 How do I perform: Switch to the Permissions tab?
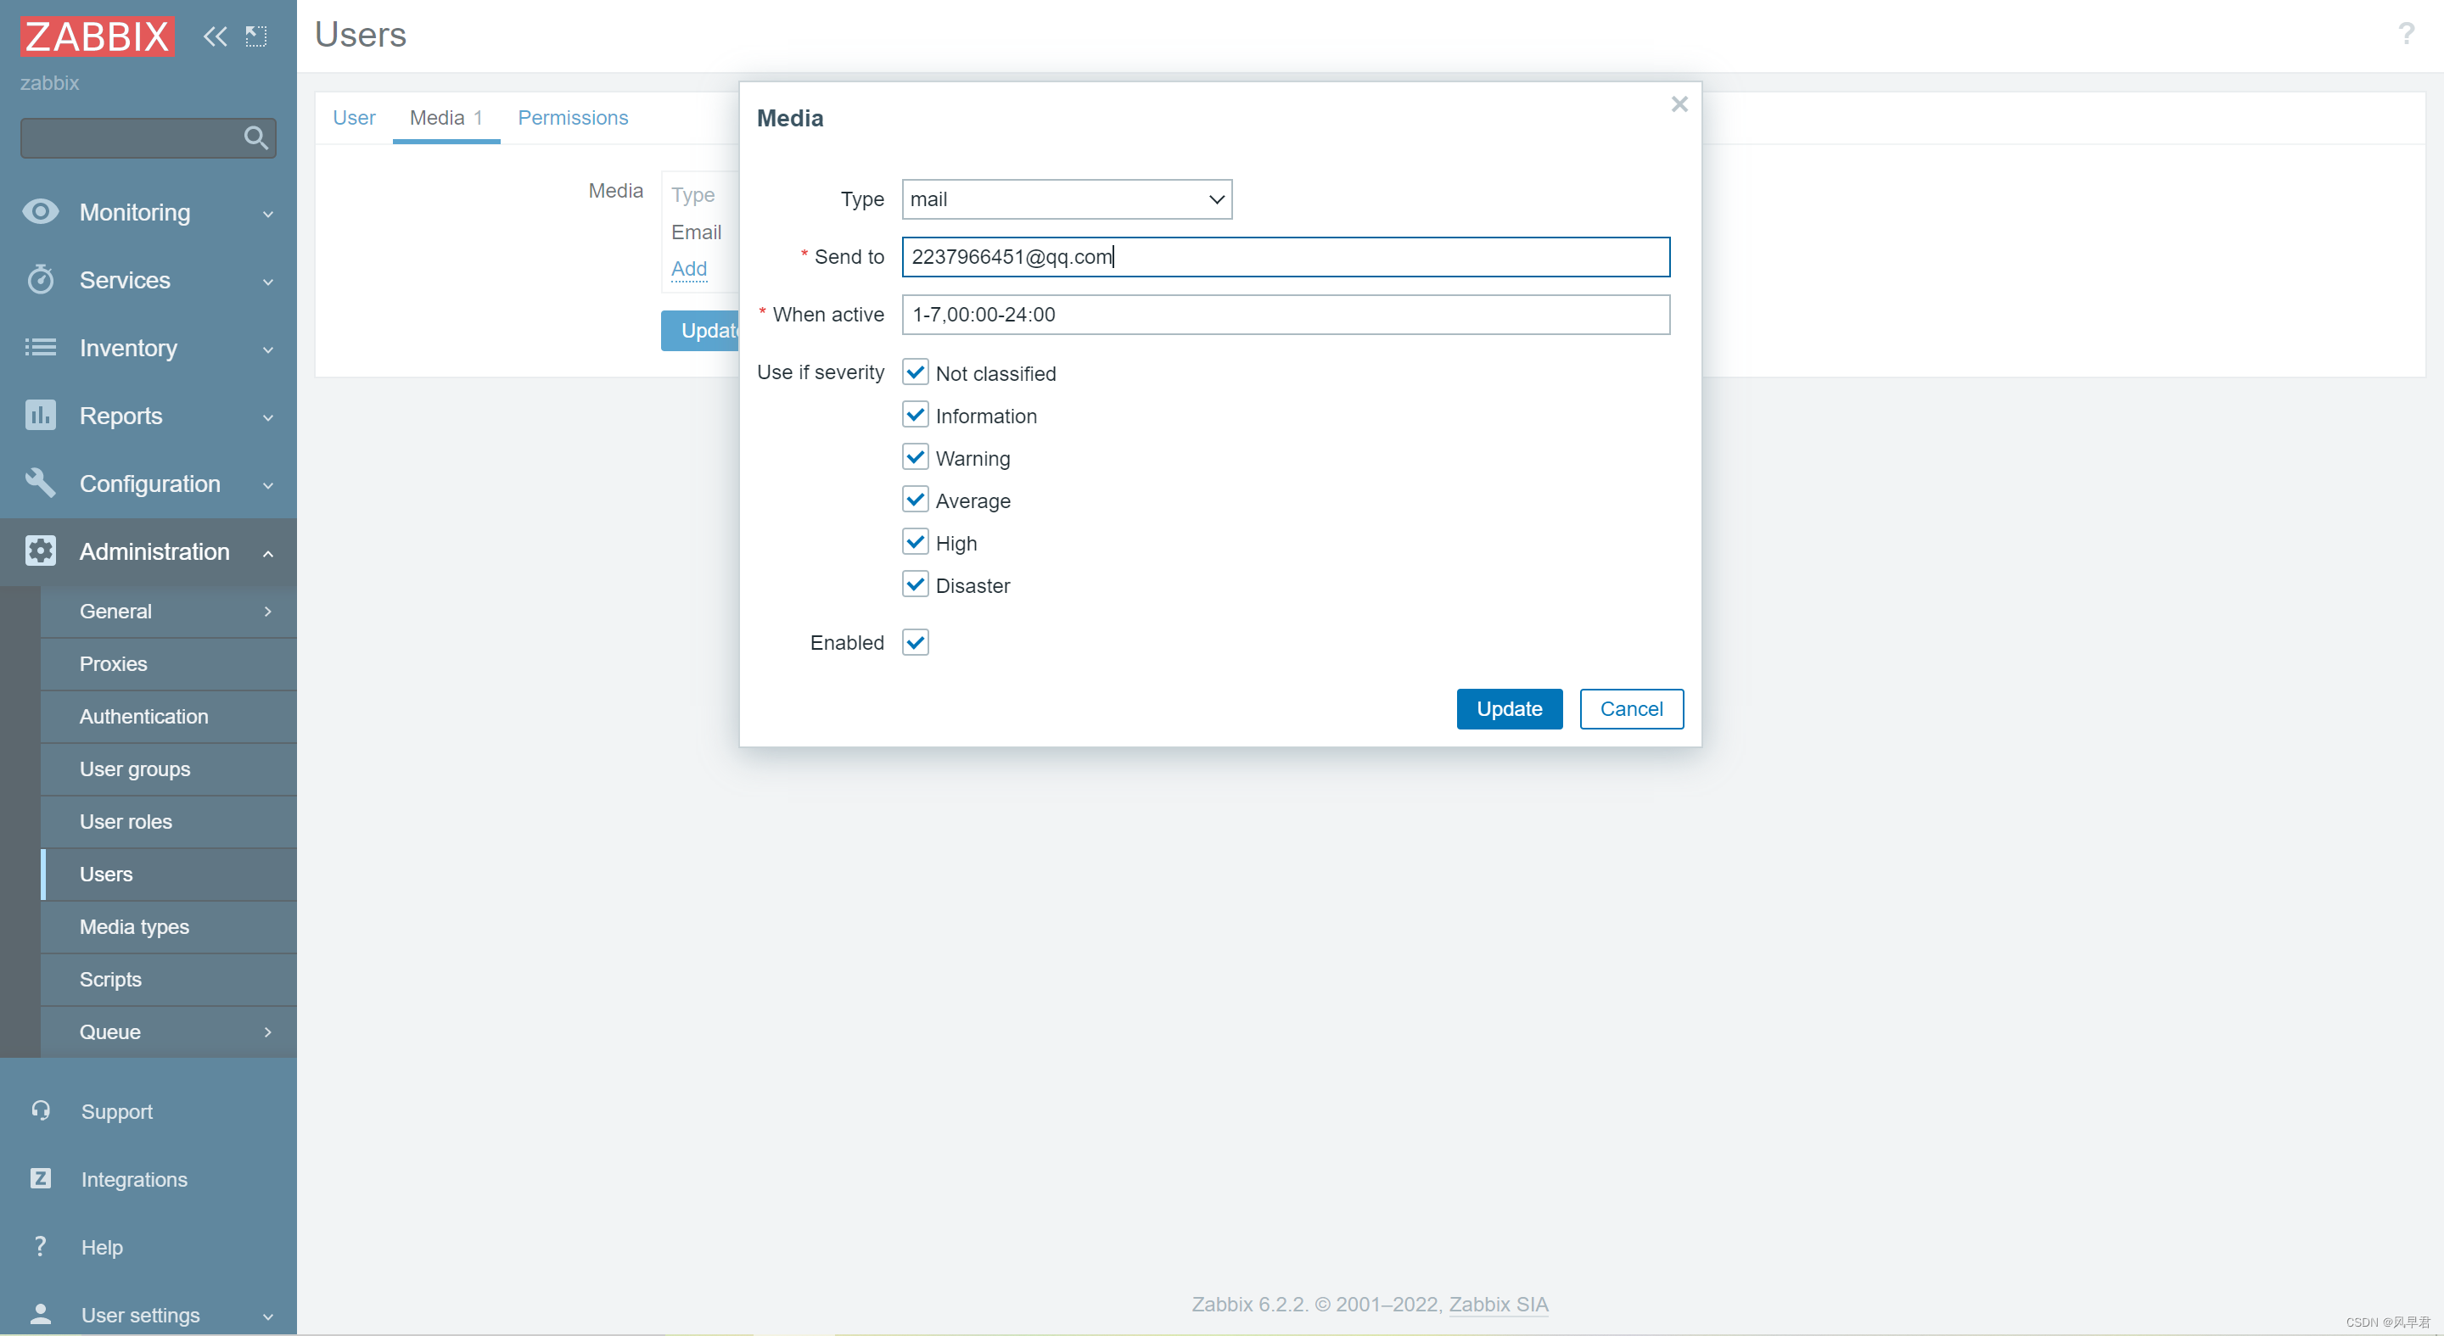tap(571, 117)
